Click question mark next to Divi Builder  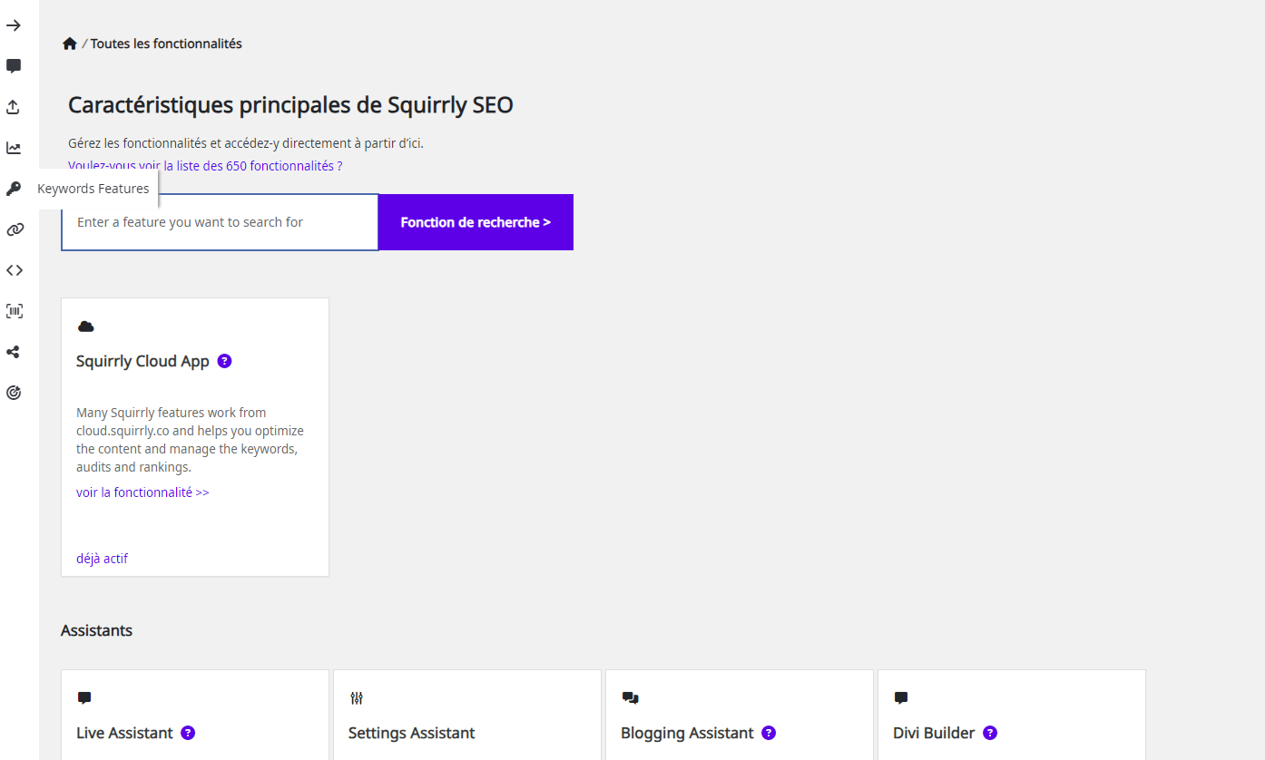(990, 733)
